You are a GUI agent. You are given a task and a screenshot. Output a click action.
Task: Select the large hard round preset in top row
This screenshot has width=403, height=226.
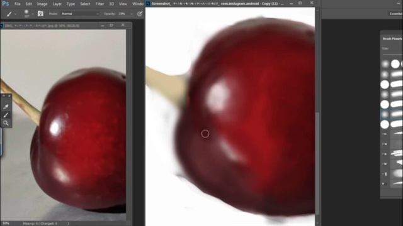395,64
